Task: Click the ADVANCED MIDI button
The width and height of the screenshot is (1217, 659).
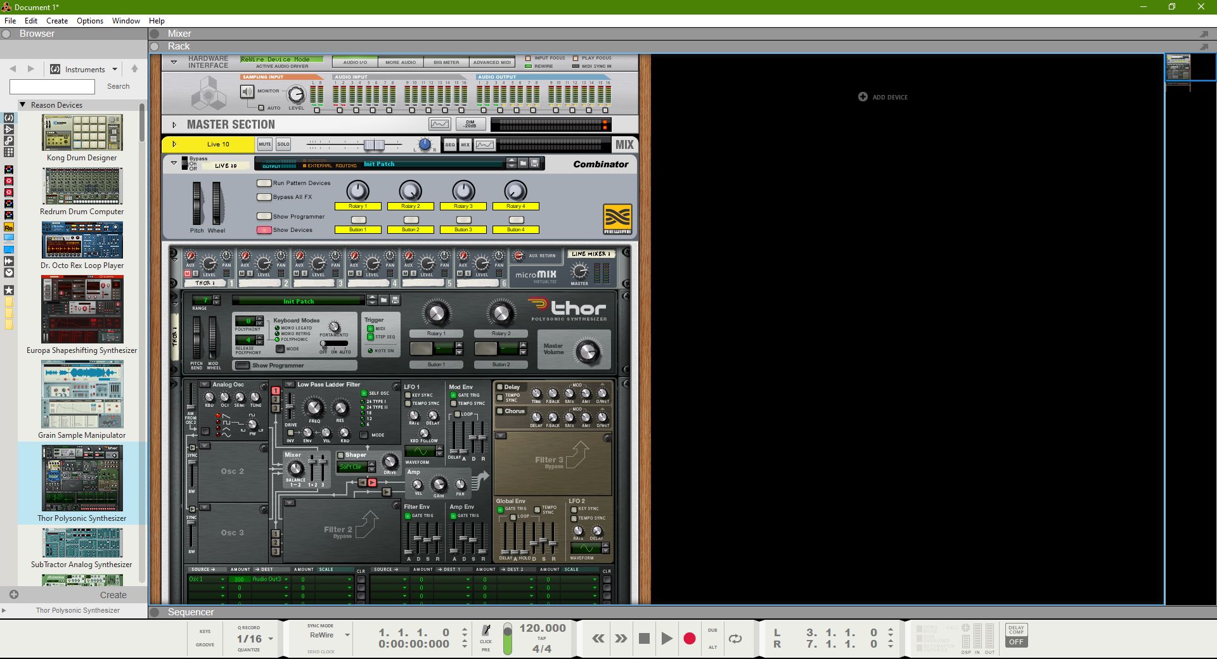Action: pyautogui.click(x=492, y=62)
